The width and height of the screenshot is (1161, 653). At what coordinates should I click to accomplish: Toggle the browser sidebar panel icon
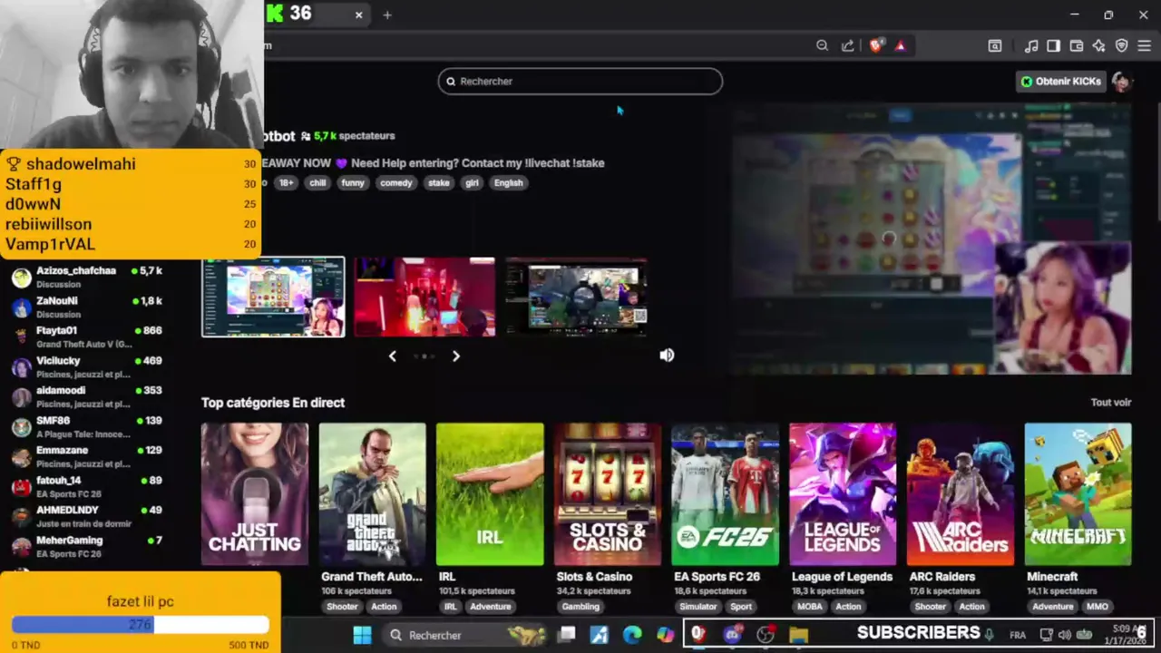[x=1053, y=45]
